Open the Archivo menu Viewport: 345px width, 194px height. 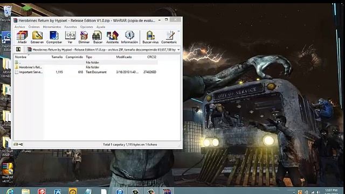(x=19, y=27)
